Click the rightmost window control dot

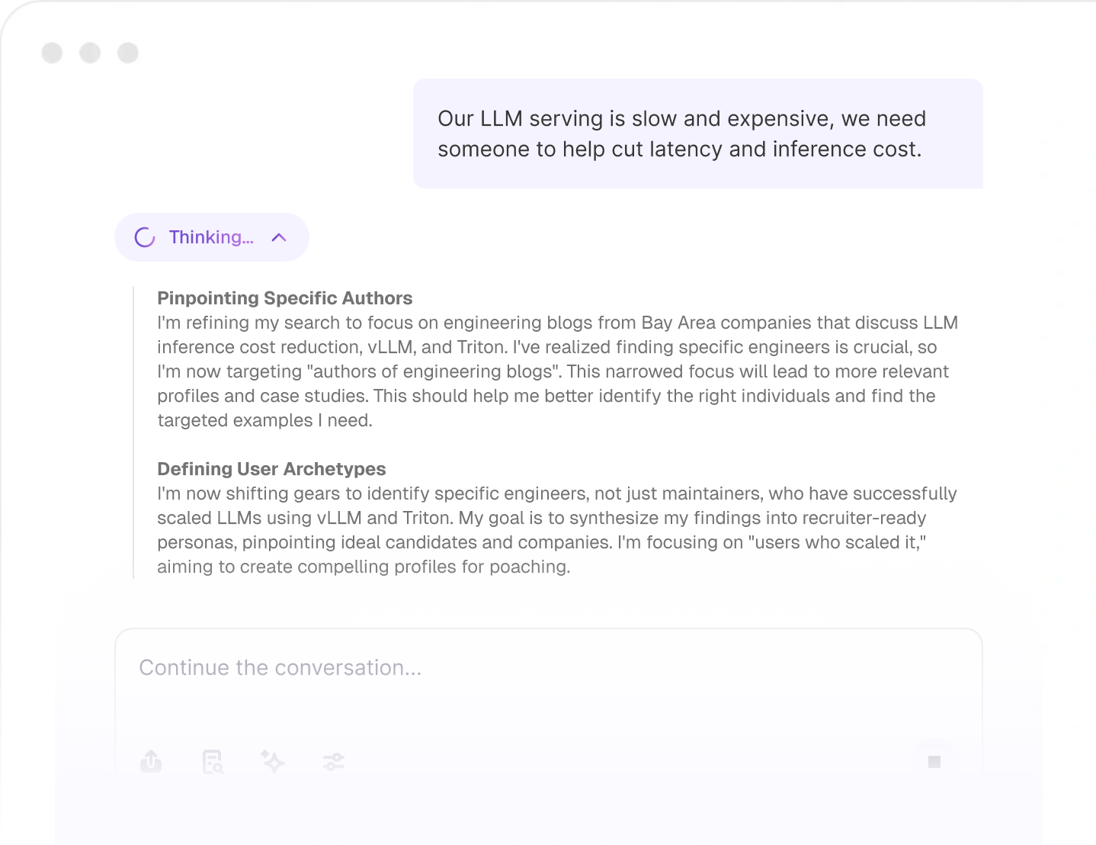click(128, 53)
